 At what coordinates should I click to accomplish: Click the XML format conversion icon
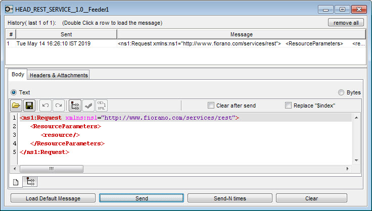coord(102,105)
